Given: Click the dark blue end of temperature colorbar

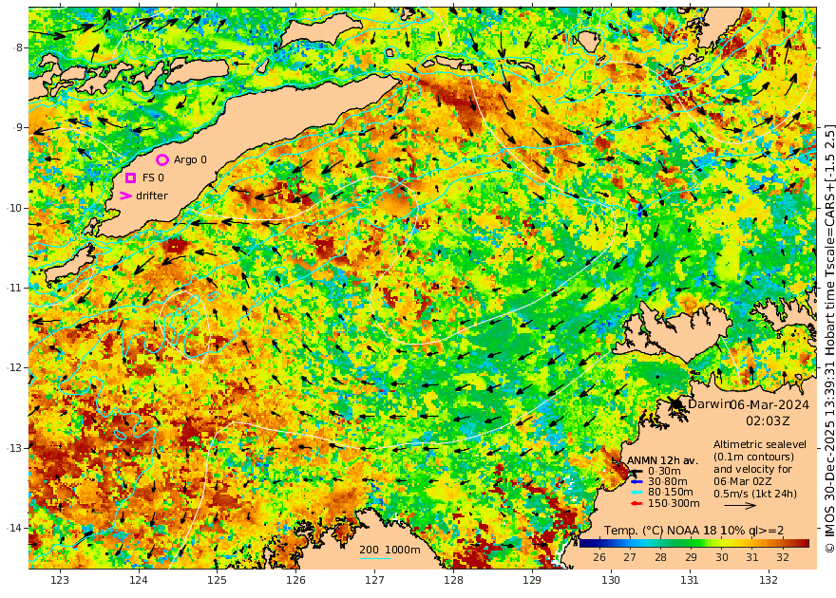Looking at the screenshot, I should (x=585, y=543).
